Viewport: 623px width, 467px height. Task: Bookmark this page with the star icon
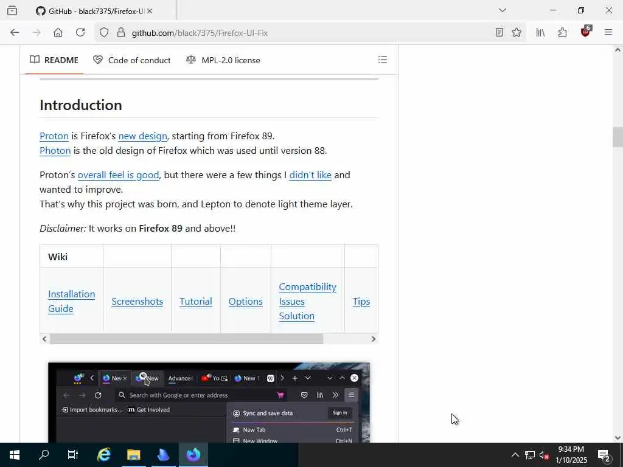517,33
